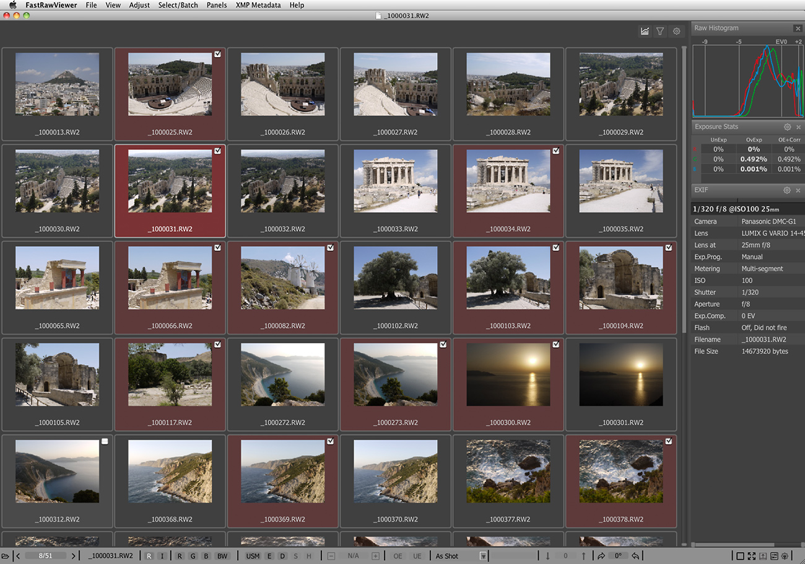Viewport: 805px width, 564px height.
Task: Rotate image clockwise with the right arrow
Action: click(x=601, y=556)
